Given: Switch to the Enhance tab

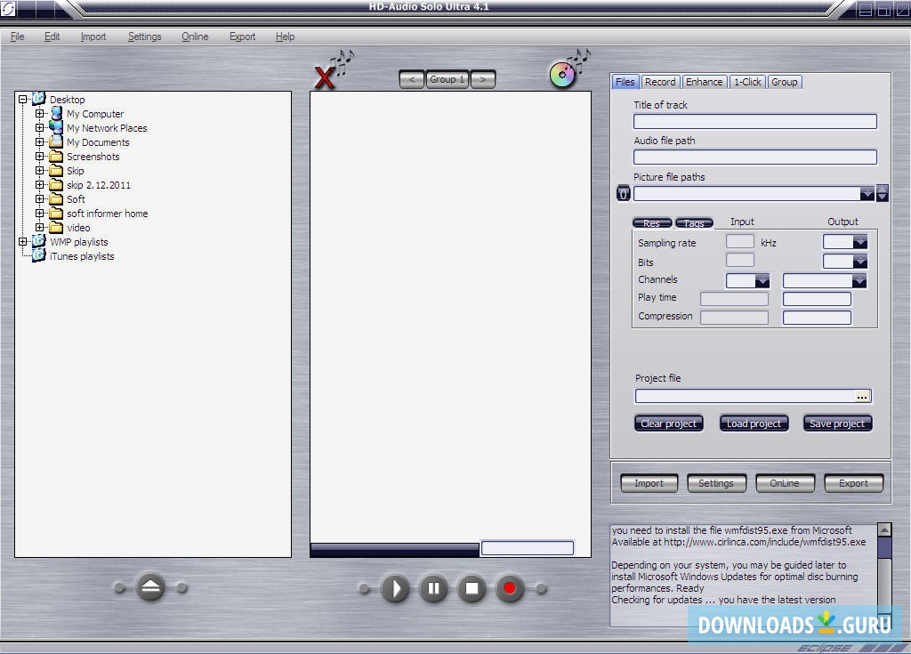Looking at the screenshot, I should [705, 82].
